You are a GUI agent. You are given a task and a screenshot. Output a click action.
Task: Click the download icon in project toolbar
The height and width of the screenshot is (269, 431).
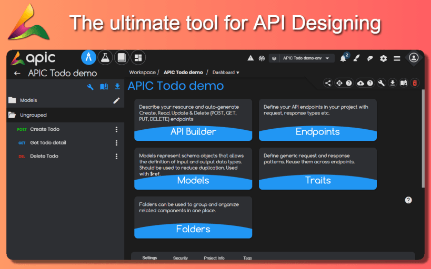pos(393,83)
